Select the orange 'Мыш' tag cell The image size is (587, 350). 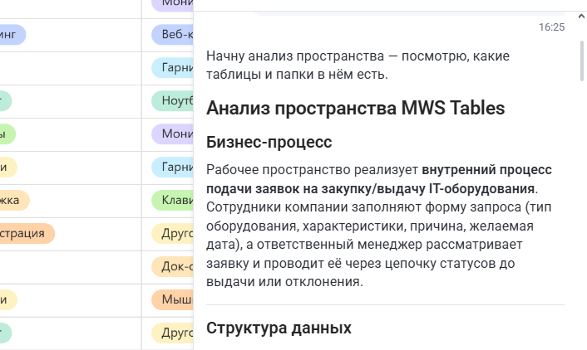pyautogui.click(x=172, y=299)
